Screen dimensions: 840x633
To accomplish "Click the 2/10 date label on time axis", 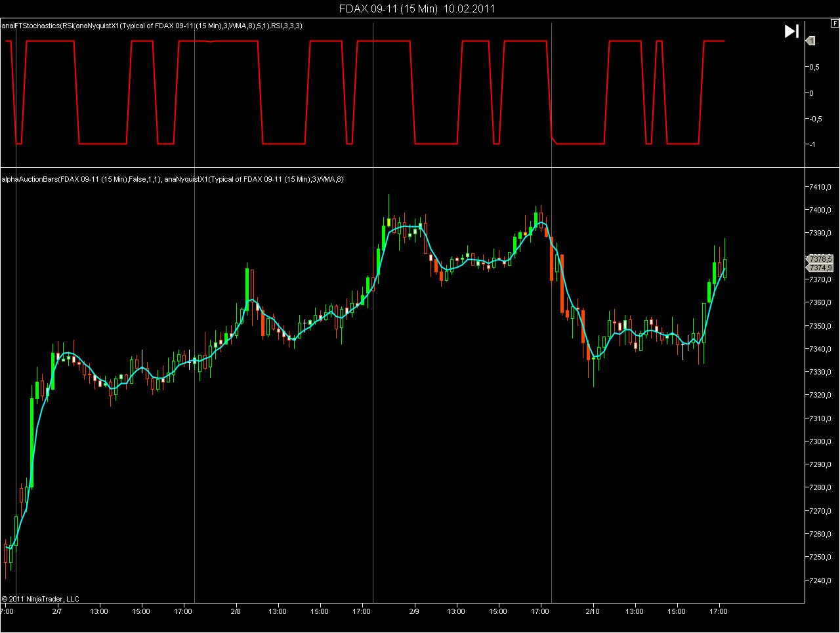I will (593, 611).
